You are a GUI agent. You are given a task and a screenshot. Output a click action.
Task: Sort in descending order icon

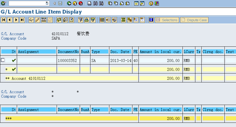point(93,20)
